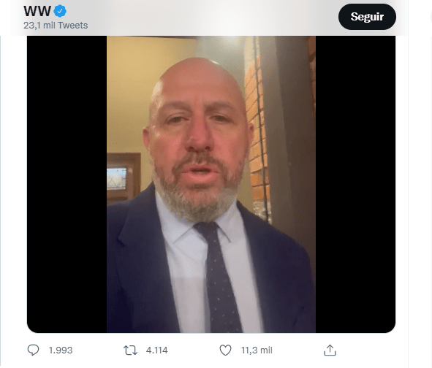Click the reply speech bubble icon

pyautogui.click(x=33, y=350)
